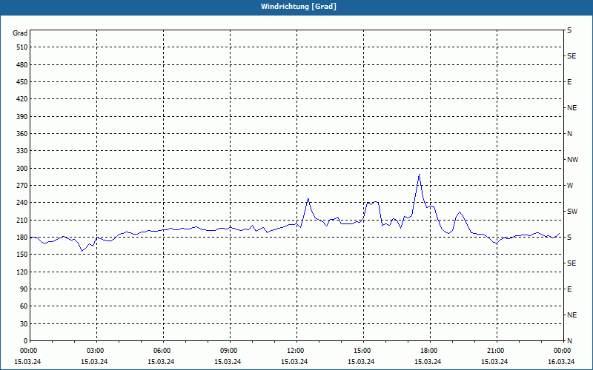Select the 180 tick label on y-axis
This screenshot has width=593, height=370.
pyautogui.click(x=21, y=238)
